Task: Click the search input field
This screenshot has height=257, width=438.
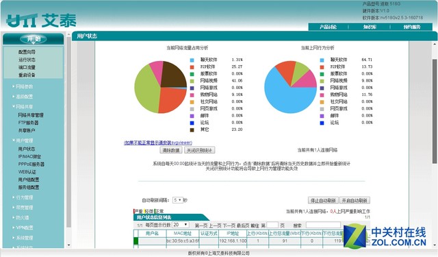Action: [x=323, y=225]
